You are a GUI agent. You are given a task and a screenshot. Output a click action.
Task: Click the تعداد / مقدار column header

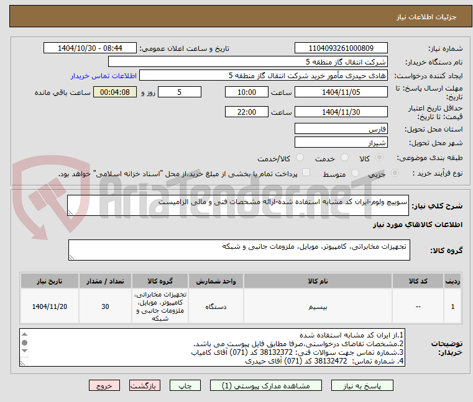point(105,281)
